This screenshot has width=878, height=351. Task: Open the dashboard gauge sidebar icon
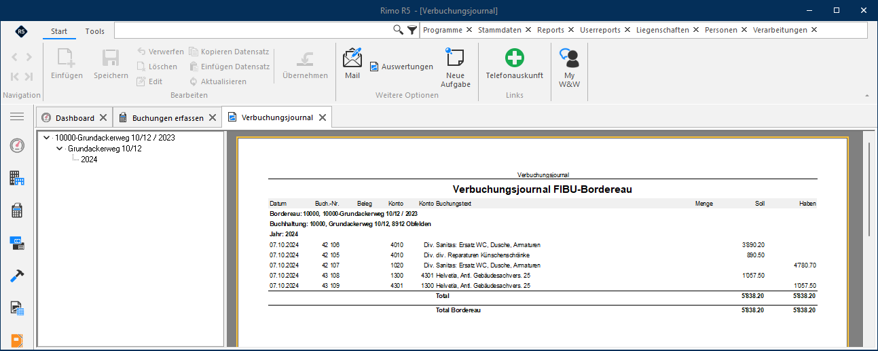coord(17,146)
